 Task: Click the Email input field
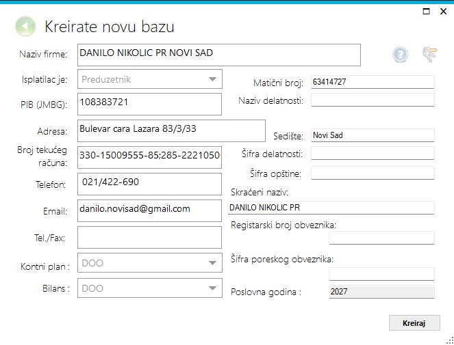(x=149, y=210)
